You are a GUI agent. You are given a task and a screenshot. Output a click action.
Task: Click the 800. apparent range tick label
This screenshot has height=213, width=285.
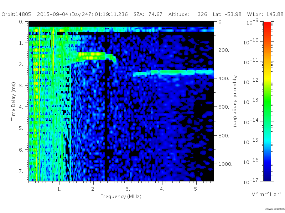tap(224, 136)
